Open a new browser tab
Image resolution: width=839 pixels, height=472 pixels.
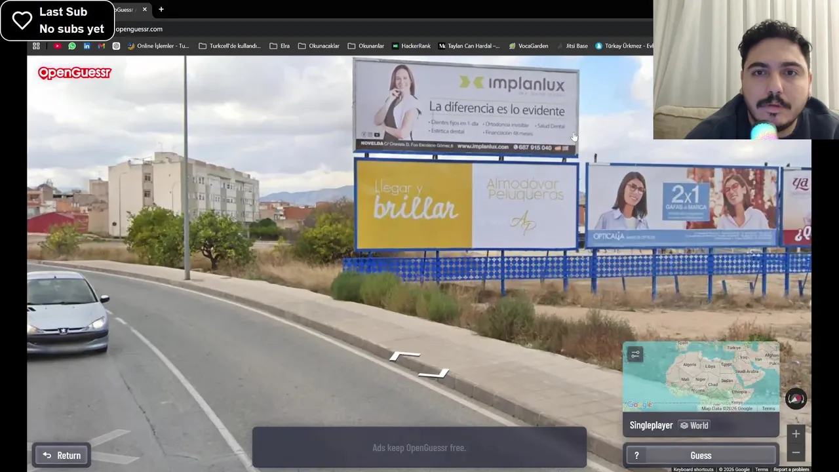161,9
